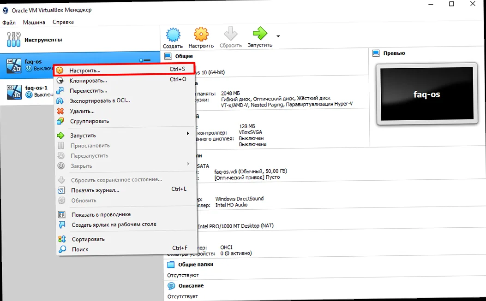Open the Машина menu
This screenshot has height=301, width=486.
point(33,22)
